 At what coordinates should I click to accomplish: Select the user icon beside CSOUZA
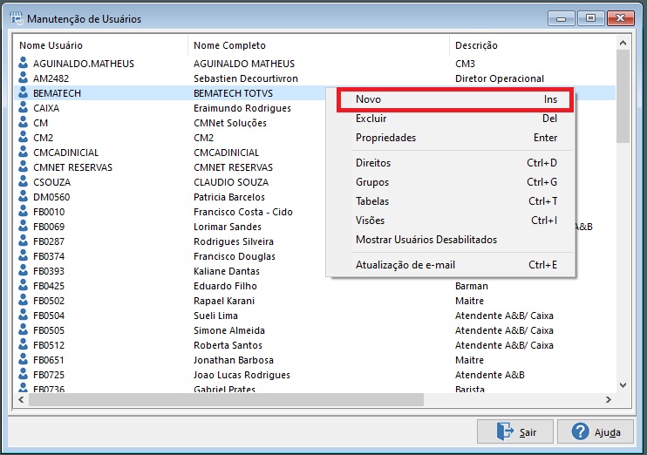24,182
